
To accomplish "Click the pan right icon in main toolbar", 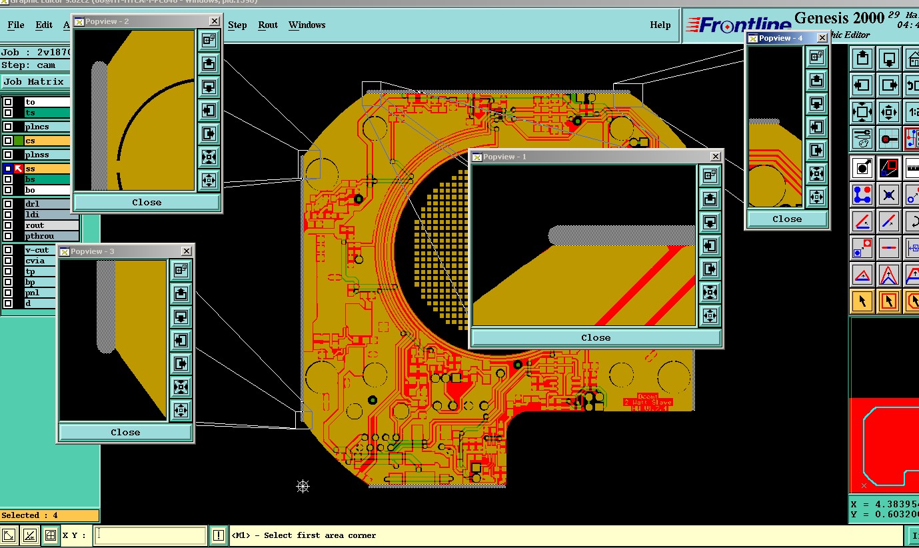I will tap(890, 85).
